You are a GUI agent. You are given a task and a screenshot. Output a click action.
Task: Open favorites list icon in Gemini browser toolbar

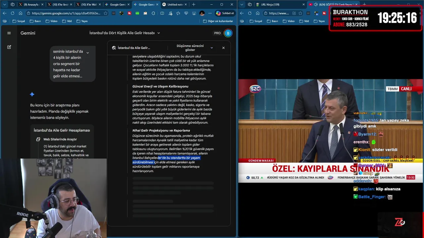pyautogui.click(x=178, y=13)
